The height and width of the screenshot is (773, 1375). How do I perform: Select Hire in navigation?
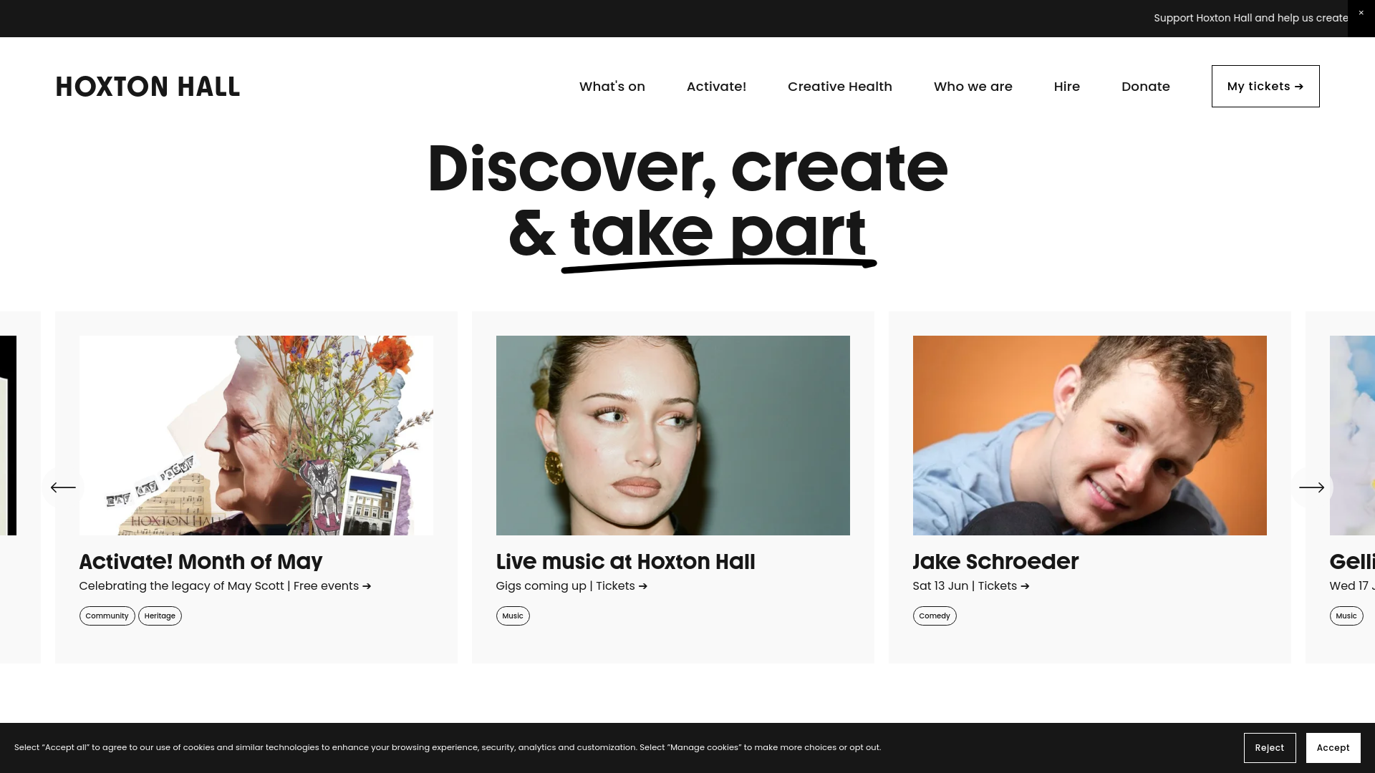point(1067,87)
